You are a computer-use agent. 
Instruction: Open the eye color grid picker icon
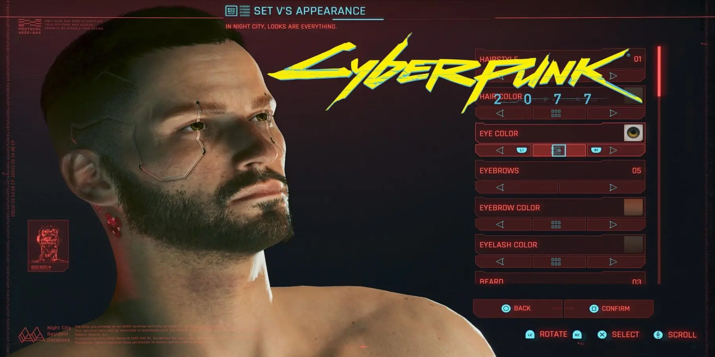click(558, 150)
